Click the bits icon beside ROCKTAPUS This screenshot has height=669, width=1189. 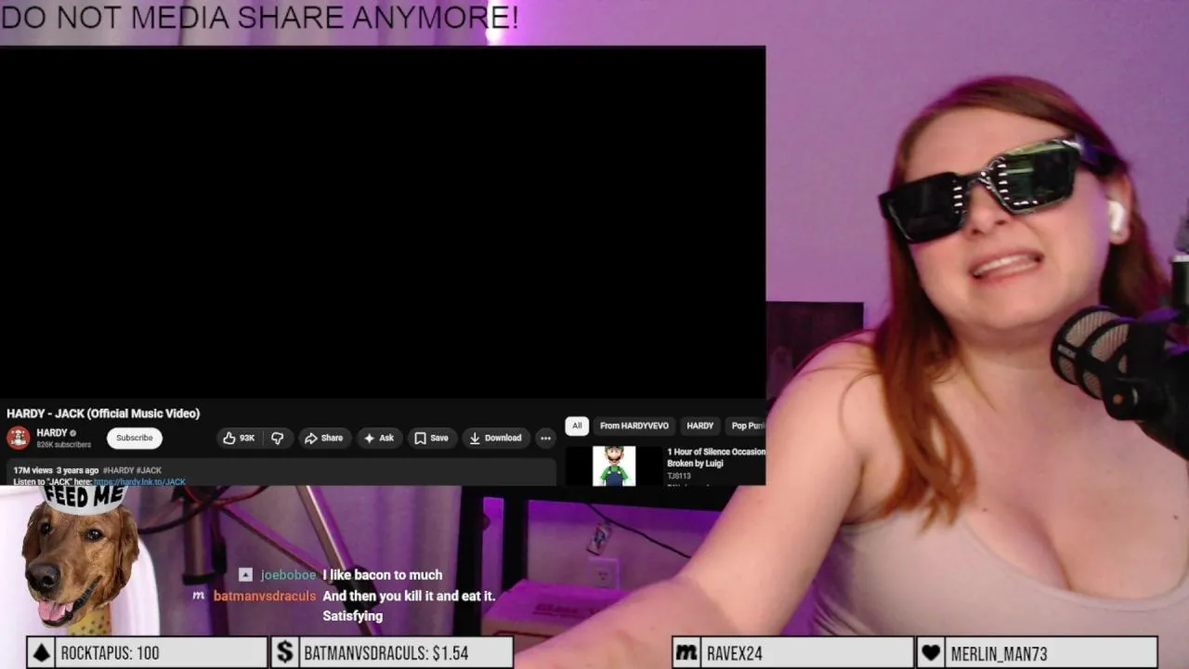point(41,653)
